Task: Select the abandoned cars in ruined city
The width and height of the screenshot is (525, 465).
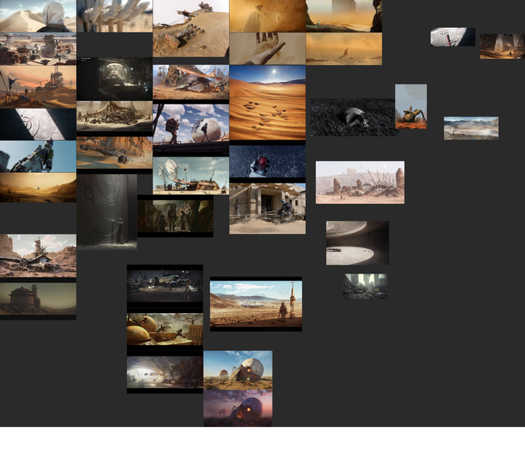Action: [365, 286]
